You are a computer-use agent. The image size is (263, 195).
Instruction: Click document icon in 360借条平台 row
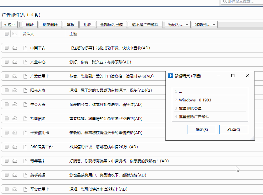pos(25,147)
